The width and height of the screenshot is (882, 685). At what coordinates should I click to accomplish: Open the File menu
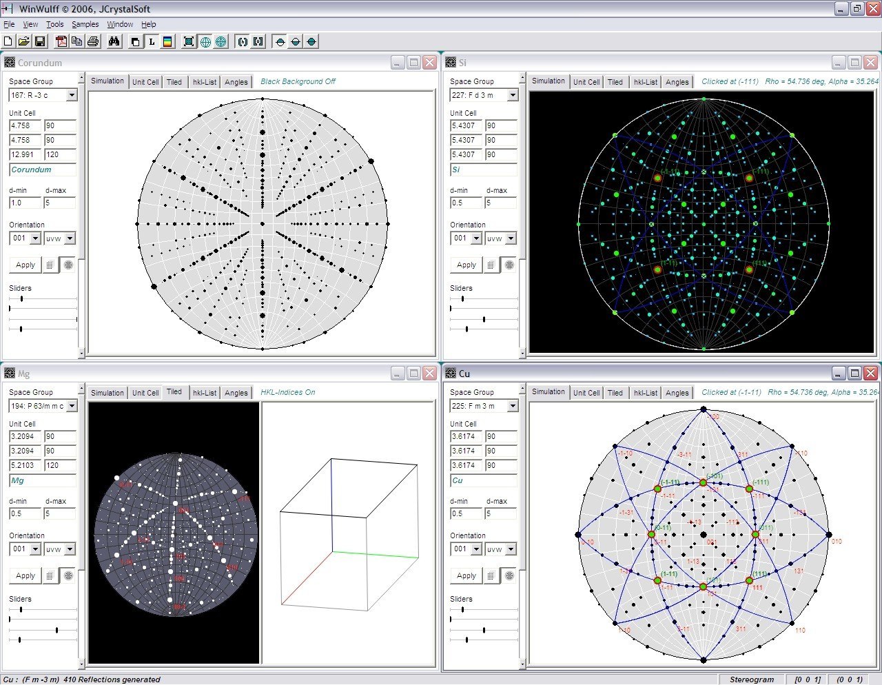[9, 24]
